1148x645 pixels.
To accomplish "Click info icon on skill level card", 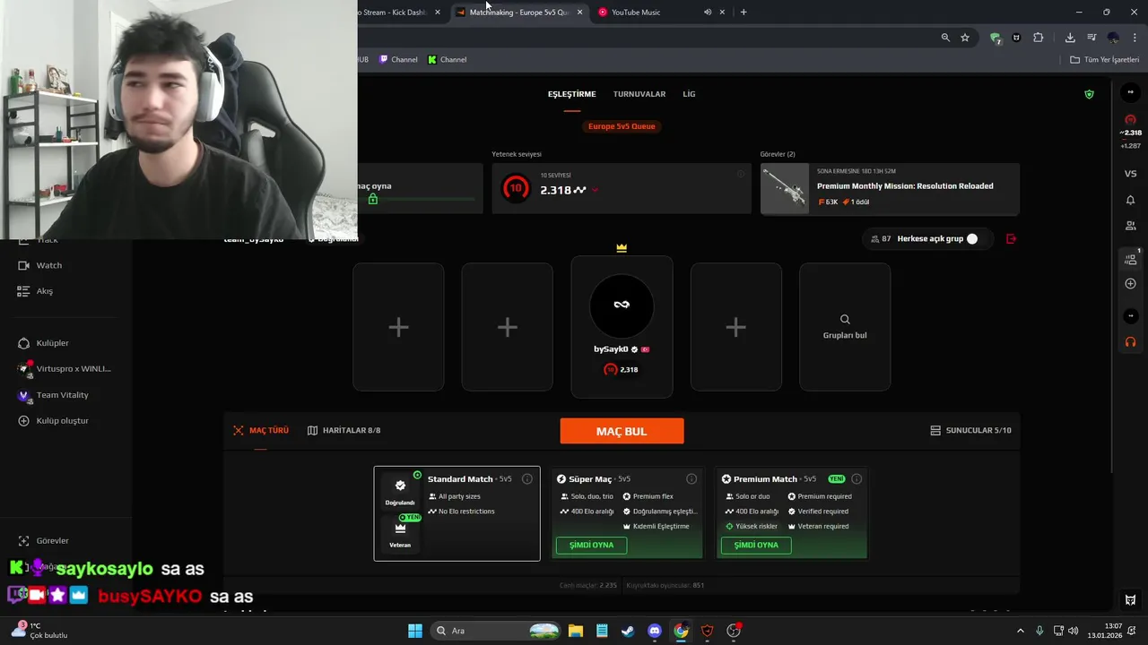I will click(741, 174).
